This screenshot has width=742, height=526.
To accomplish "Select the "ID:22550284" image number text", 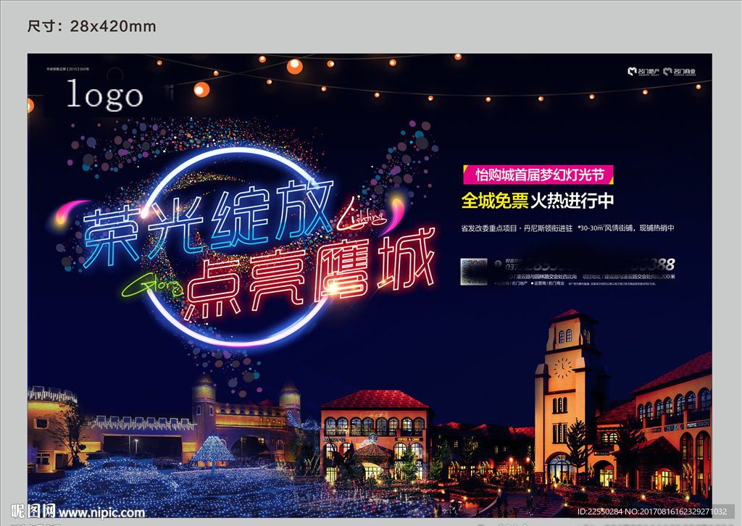I will coord(600,512).
